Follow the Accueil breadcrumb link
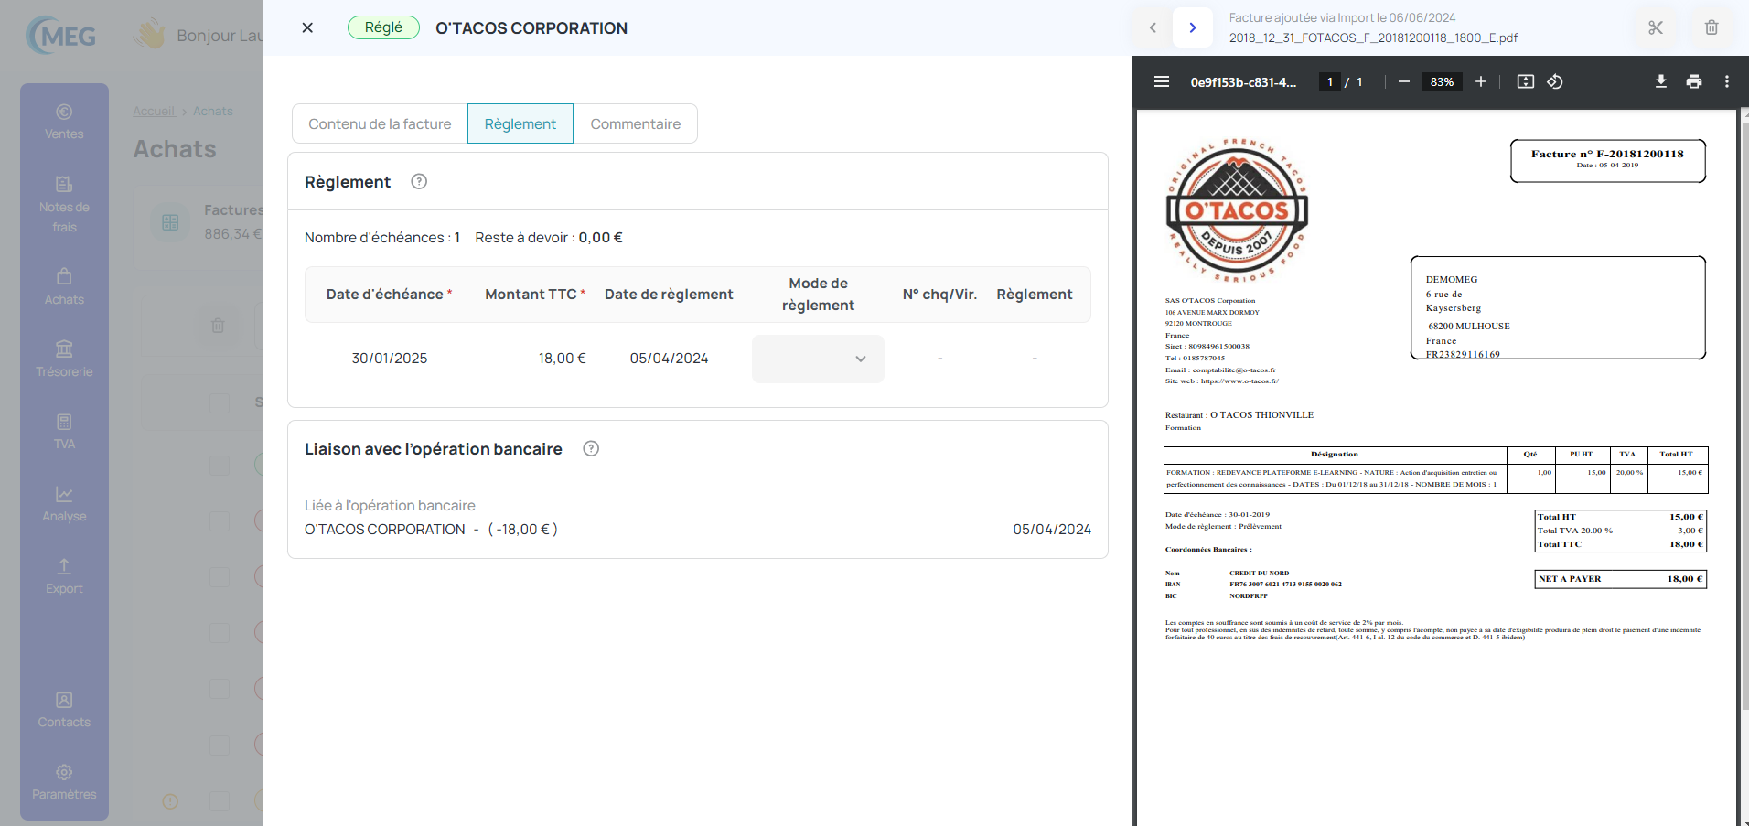The width and height of the screenshot is (1749, 826). pyautogui.click(x=154, y=111)
